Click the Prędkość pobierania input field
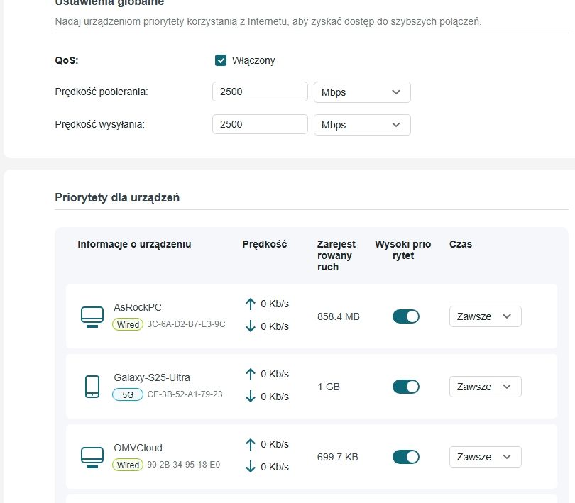 [x=260, y=92]
